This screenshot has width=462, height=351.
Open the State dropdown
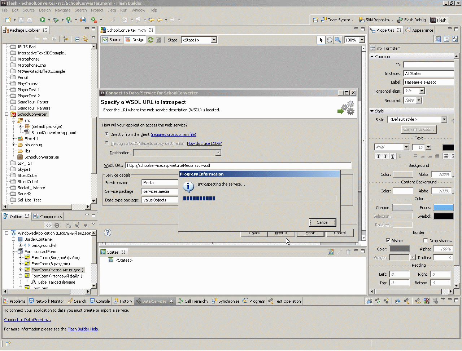click(214, 40)
